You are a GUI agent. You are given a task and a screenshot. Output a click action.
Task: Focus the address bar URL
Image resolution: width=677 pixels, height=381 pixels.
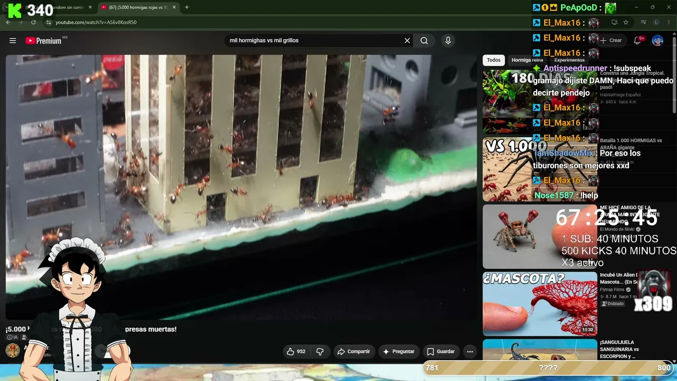(95, 22)
